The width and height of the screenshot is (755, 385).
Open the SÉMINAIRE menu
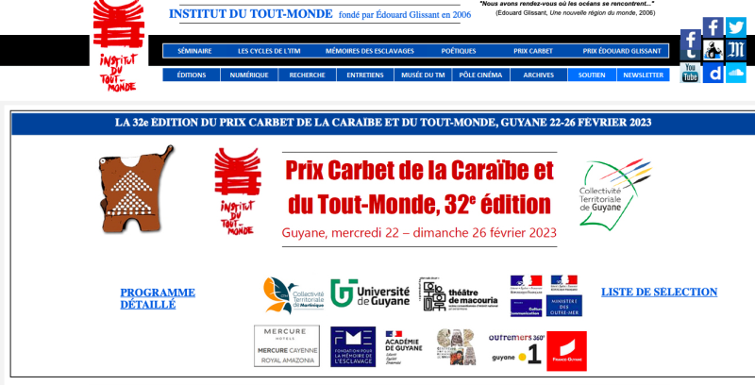[x=194, y=51]
